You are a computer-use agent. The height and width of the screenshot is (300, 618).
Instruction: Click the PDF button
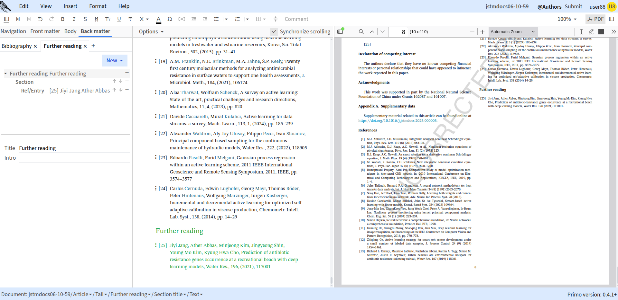point(595,19)
